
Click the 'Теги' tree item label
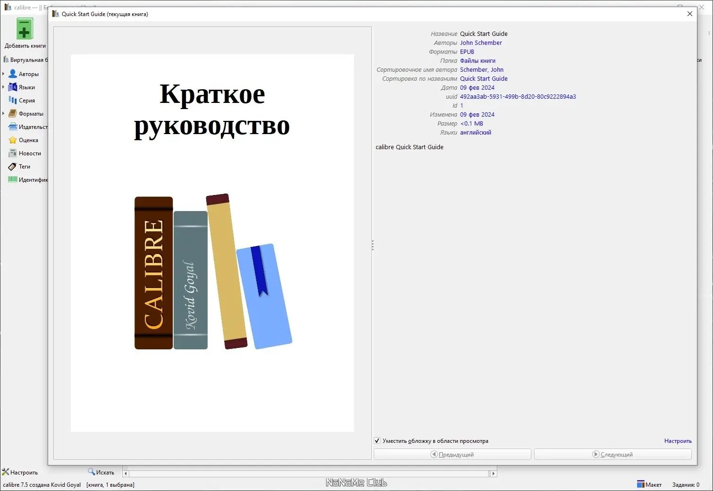pyautogui.click(x=25, y=166)
